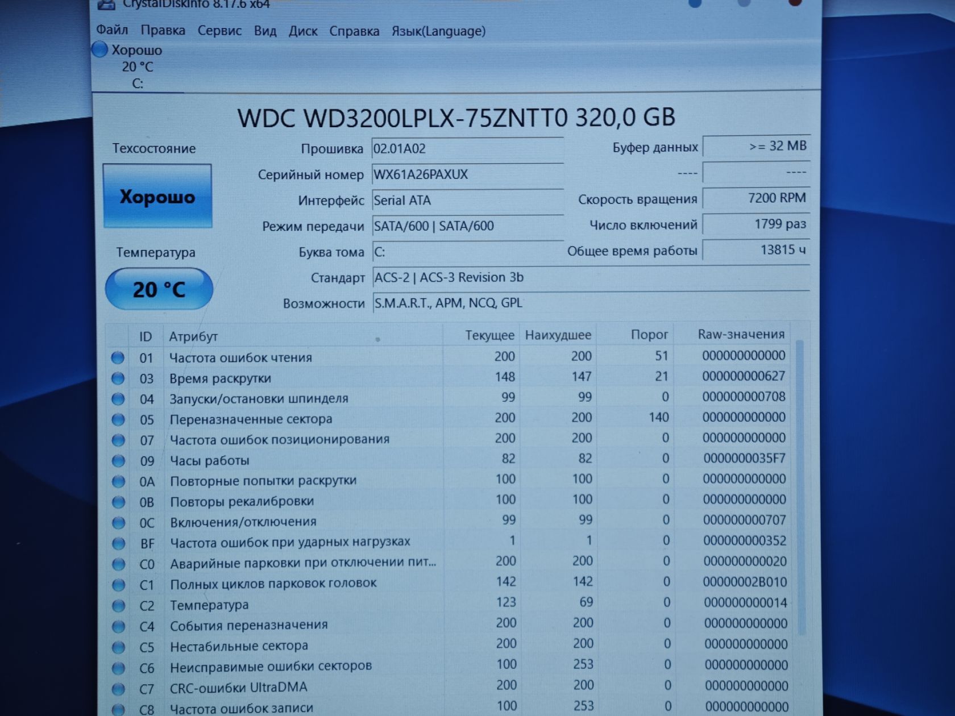Screen dimensions: 955x716
Task: Click the blue health icon in the disk tab
Action: pyautogui.click(x=100, y=49)
